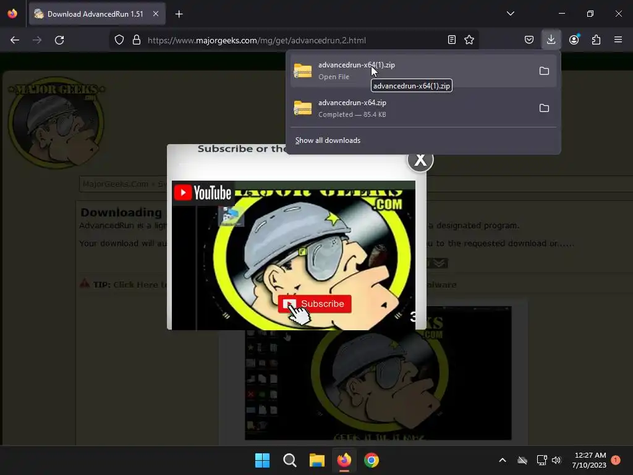Open Windows taskbar search
Viewport: 633px width, 475px height.
pyautogui.click(x=290, y=460)
